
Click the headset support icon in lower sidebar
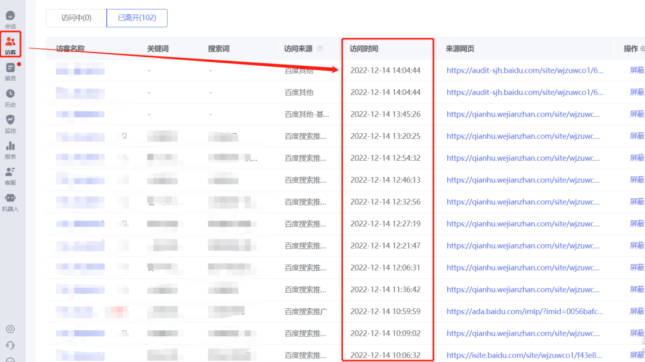click(10, 345)
